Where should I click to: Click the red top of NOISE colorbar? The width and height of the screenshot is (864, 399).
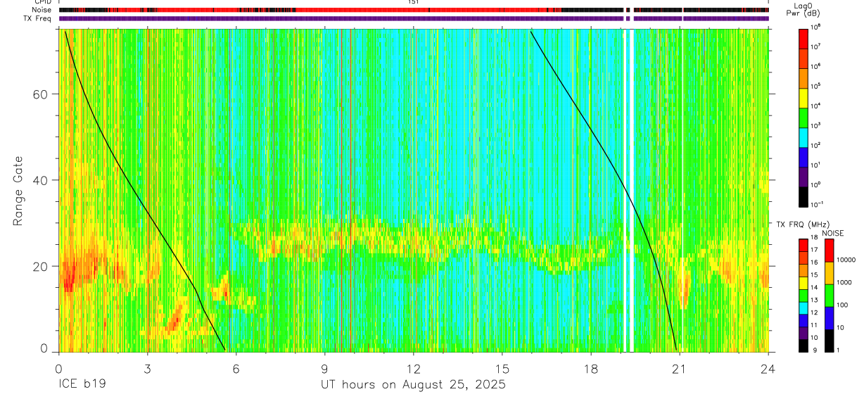[829, 251]
